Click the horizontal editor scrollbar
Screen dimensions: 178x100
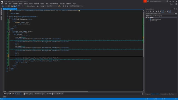click(x=49, y=92)
